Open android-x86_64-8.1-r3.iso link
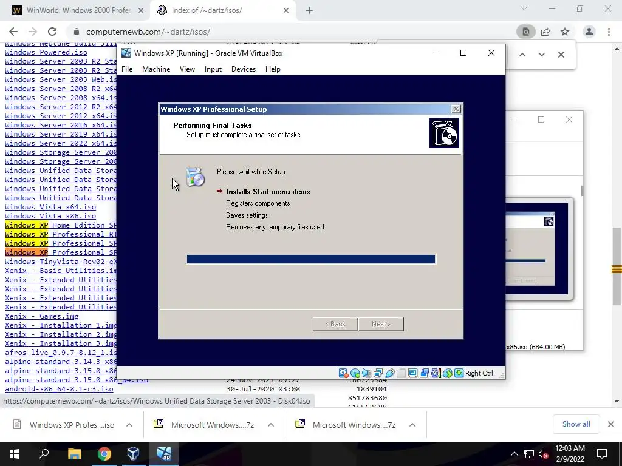The width and height of the screenshot is (622, 466). 59,389
